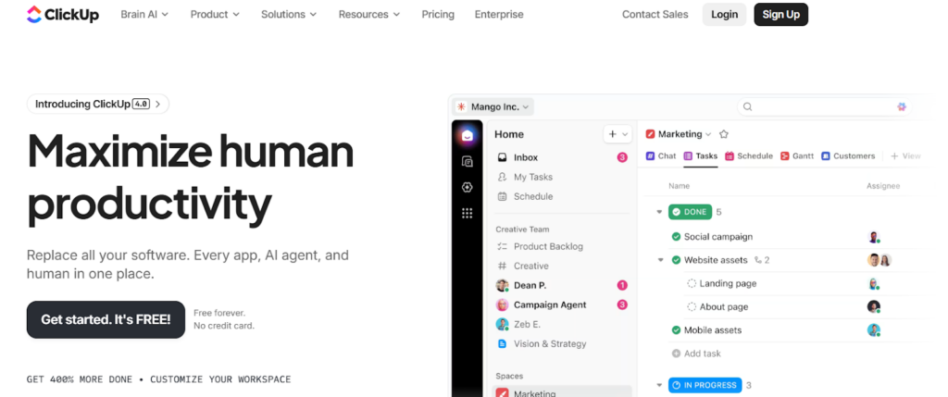
Task: Click Dean P. unread badge
Action: click(622, 285)
